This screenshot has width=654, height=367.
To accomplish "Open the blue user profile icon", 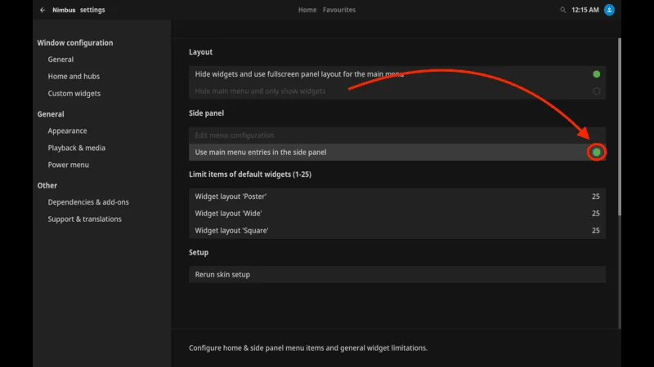I will coord(609,10).
